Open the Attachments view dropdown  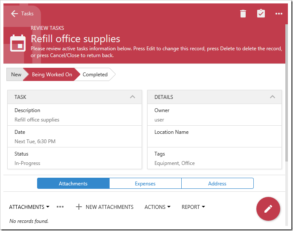tap(29, 207)
